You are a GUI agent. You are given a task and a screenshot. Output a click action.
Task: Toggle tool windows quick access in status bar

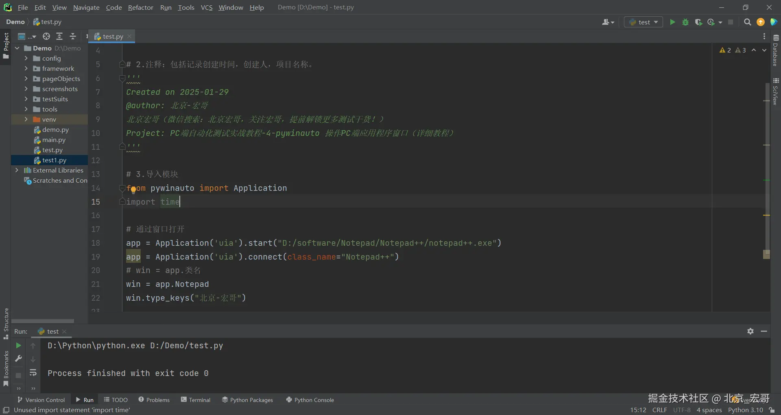pos(6,410)
